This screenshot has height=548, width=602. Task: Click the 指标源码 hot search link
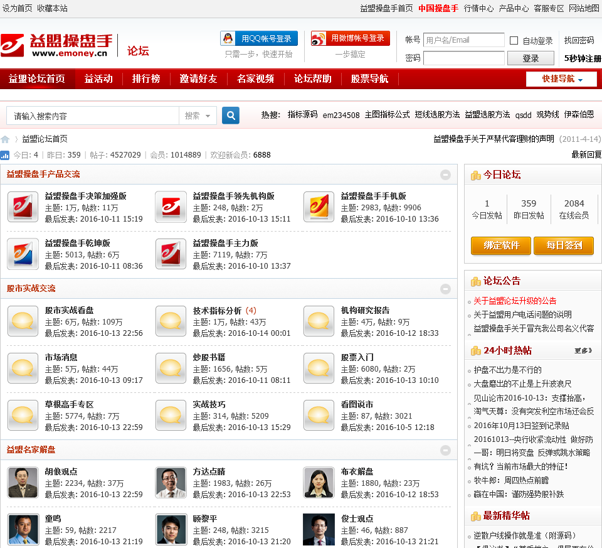click(302, 114)
